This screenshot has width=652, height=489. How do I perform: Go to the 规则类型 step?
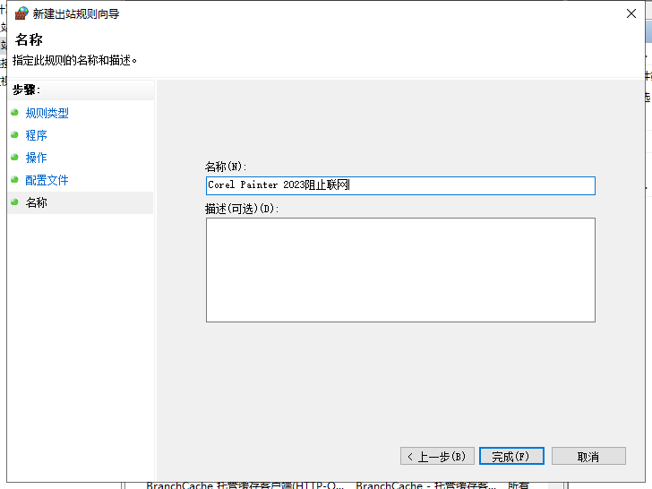(47, 113)
